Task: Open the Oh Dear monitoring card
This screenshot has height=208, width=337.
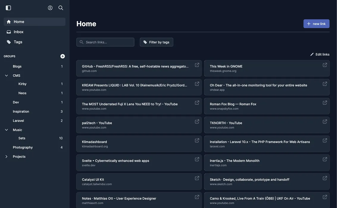Action: (x=267, y=87)
